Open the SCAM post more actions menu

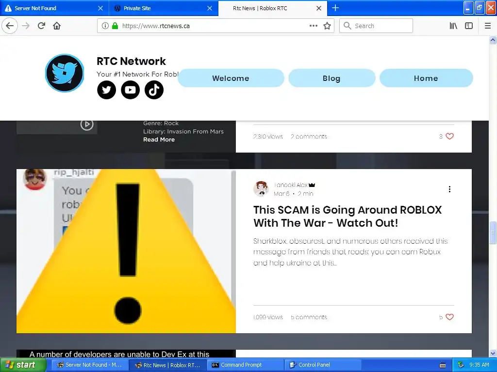(449, 189)
